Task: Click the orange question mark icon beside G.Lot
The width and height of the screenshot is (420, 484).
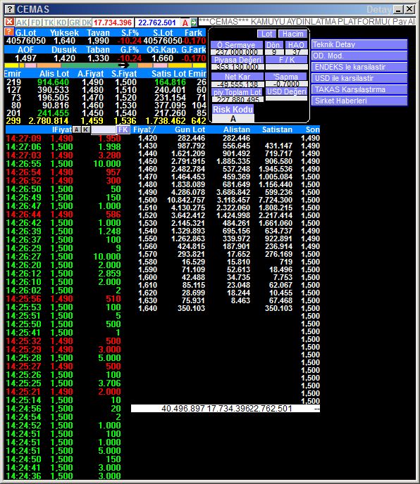Action: click(9, 32)
